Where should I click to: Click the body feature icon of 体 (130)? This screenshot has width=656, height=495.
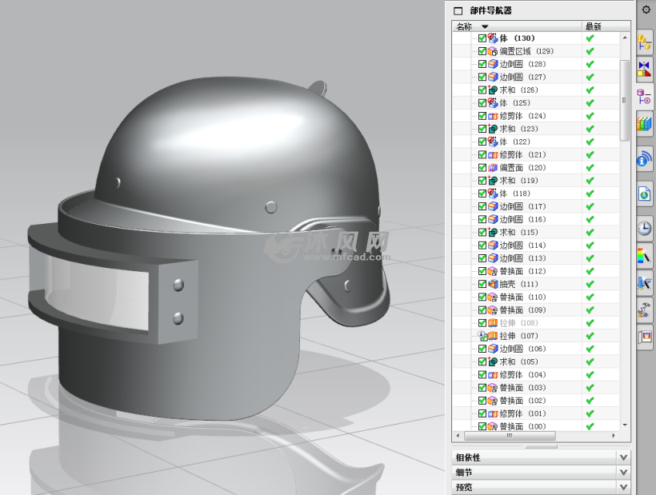493,38
